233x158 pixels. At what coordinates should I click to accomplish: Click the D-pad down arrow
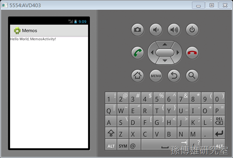click(165, 61)
